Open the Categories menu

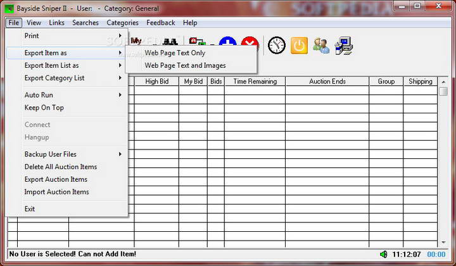pos(122,23)
